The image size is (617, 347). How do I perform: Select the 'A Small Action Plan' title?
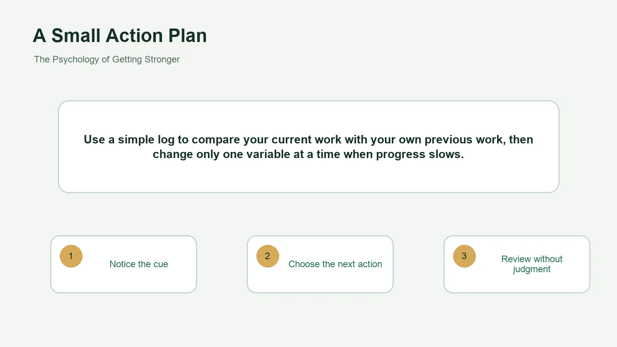tap(120, 35)
